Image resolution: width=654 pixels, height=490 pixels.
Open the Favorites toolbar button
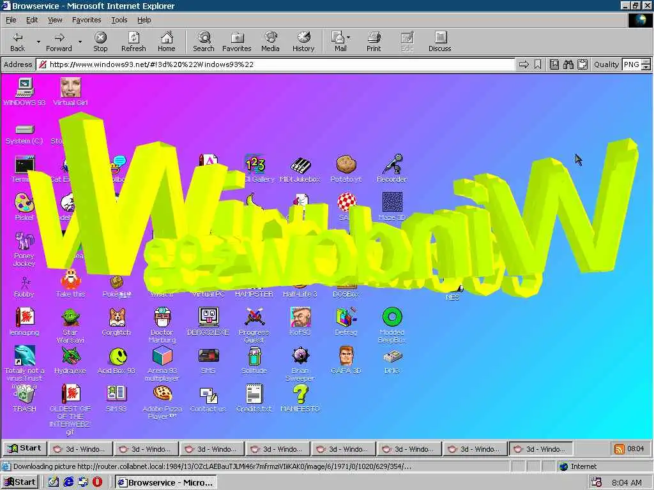click(236, 41)
